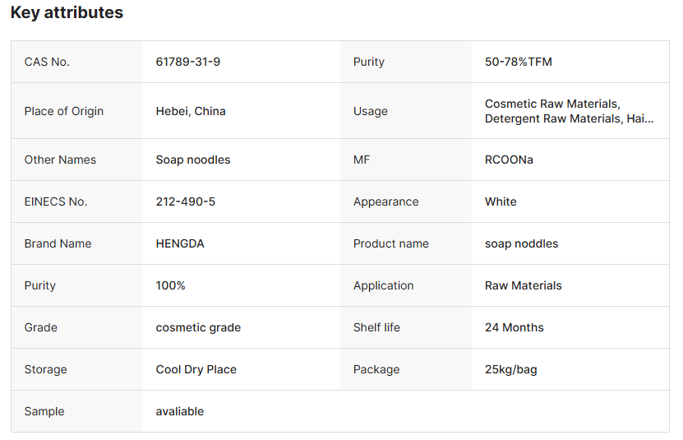Click the "Shelf life" attribute label
Image resolution: width=683 pixels, height=440 pixels.
click(376, 327)
